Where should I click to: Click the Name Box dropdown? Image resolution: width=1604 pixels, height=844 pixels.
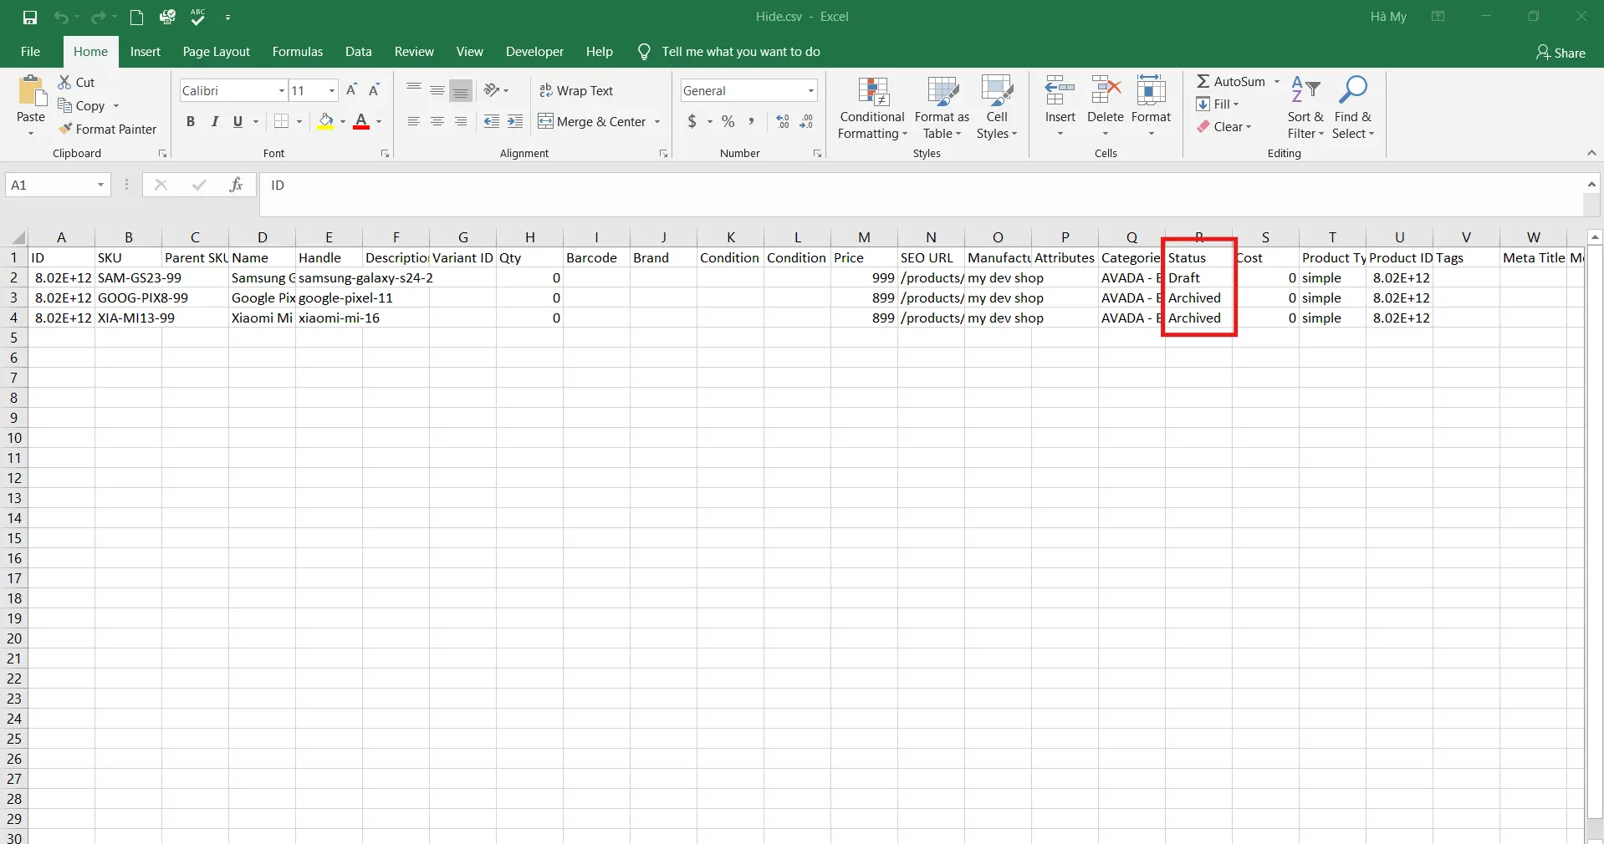[100, 185]
